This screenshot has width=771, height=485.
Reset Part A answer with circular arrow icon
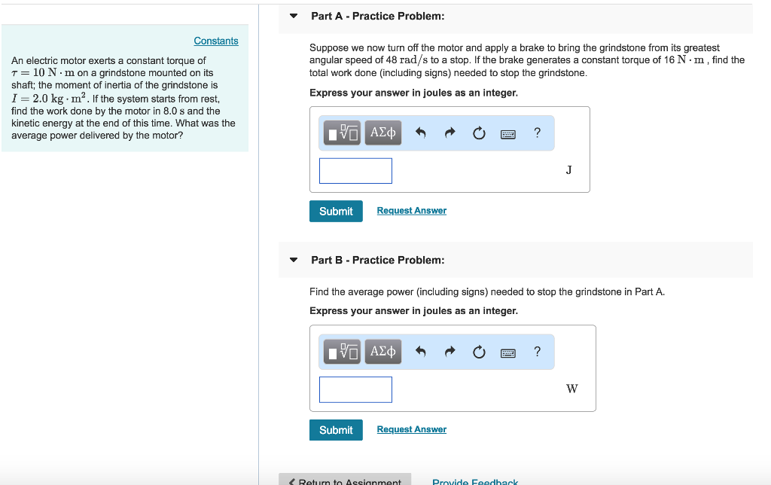coord(479,133)
